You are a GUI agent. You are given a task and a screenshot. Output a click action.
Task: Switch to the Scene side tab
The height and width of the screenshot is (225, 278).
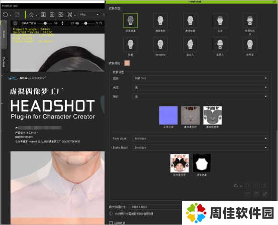pyautogui.click(x=4, y=34)
